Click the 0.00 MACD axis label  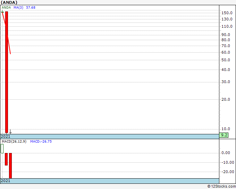(226, 153)
